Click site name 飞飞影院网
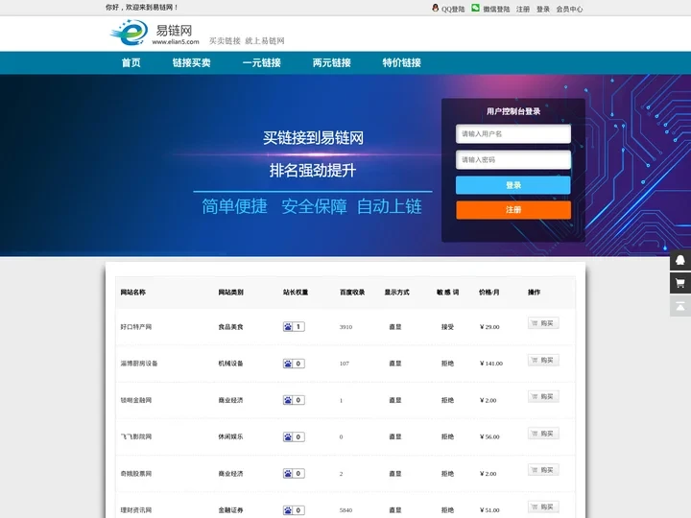 (x=135, y=436)
